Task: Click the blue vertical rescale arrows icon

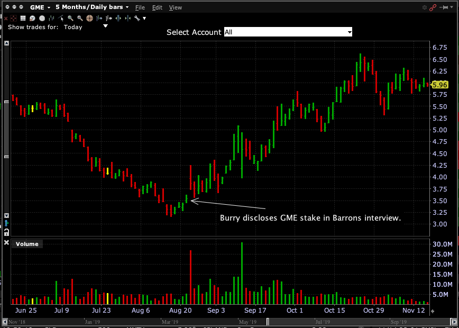Action: [x=6, y=223]
